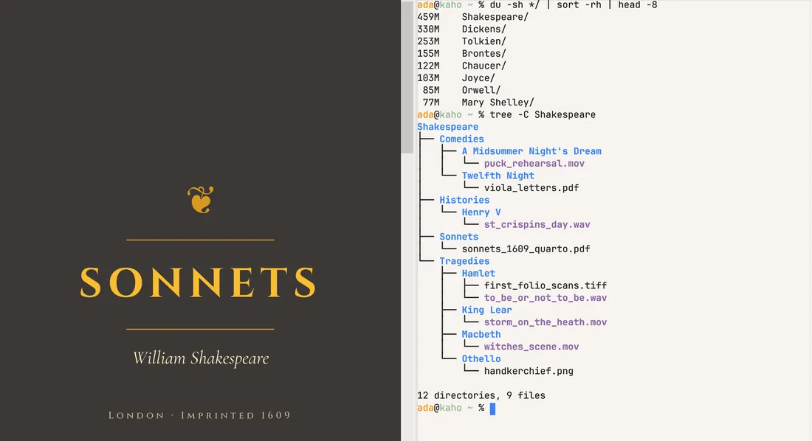Click the Comedies folder in the tree

[462, 139]
